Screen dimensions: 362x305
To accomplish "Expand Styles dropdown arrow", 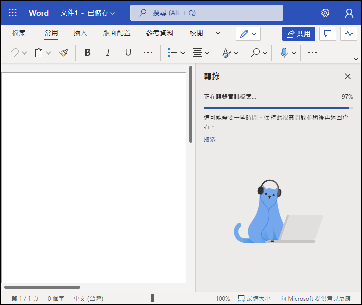I will [x=236, y=53].
